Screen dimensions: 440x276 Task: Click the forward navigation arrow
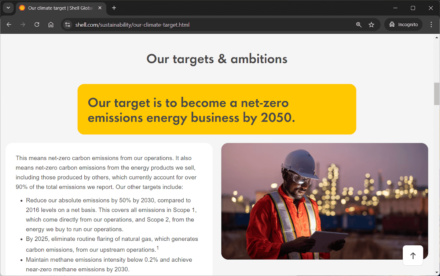point(23,25)
